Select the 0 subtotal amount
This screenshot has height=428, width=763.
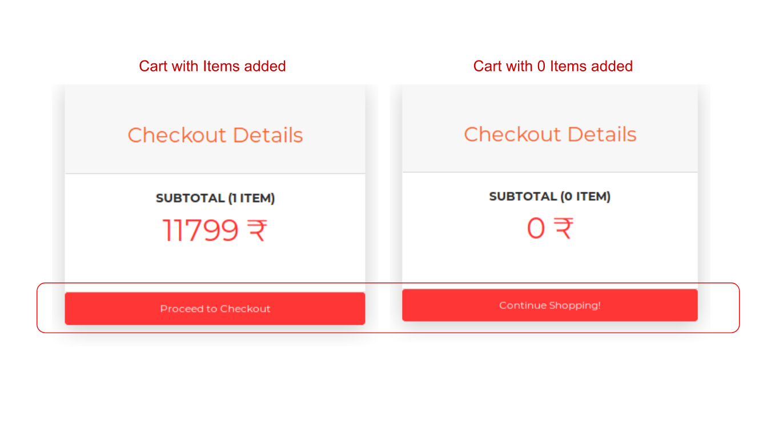tap(536, 228)
